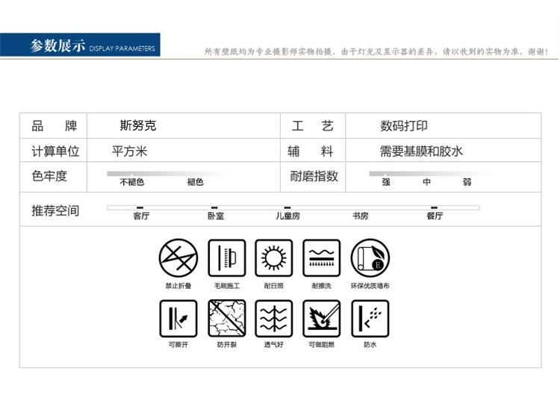Click the 耐磨指数 gradient bar
Viewport: 560px width, 397px height.
tap(430, 174)
